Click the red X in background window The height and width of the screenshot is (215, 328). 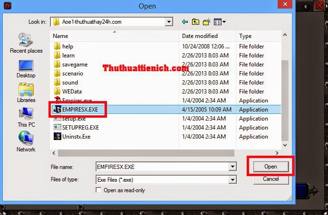tap(319, 5)
